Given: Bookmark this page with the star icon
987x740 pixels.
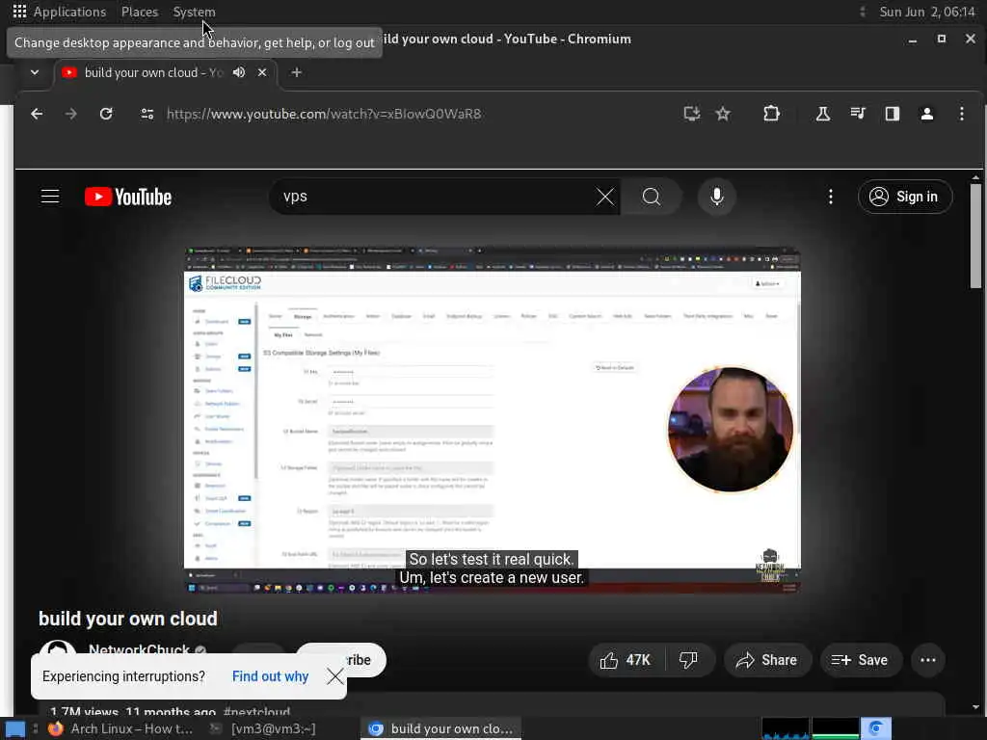Looking at the screenshot, I should 723,114.
